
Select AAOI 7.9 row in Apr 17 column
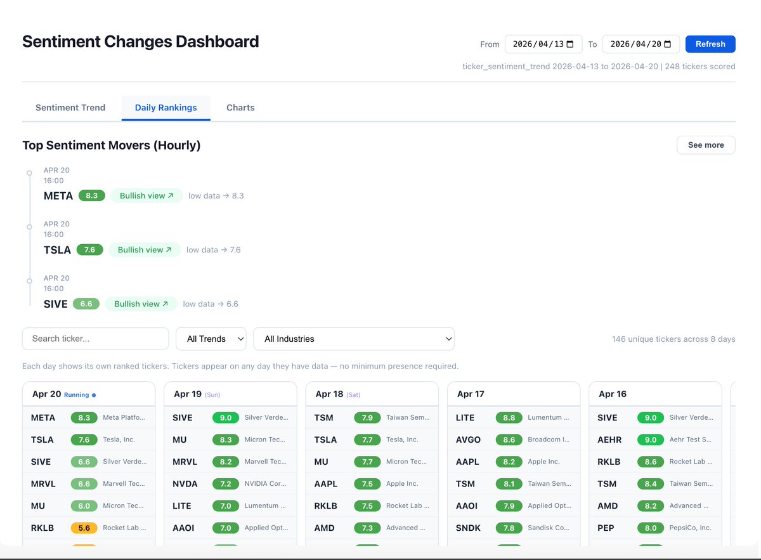[x=514, y=505]
